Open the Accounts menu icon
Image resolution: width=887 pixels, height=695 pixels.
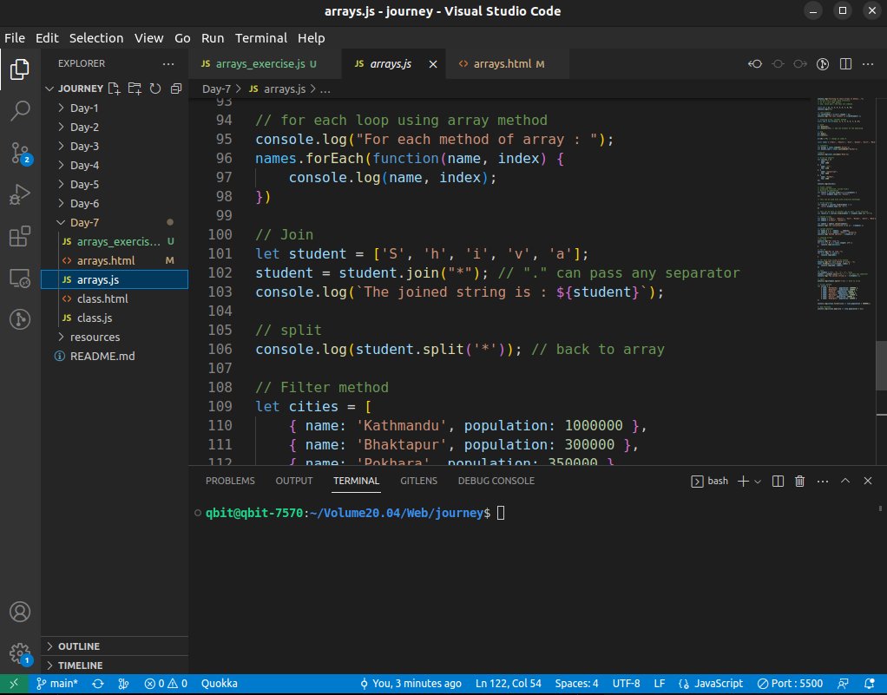click(20, 612)
